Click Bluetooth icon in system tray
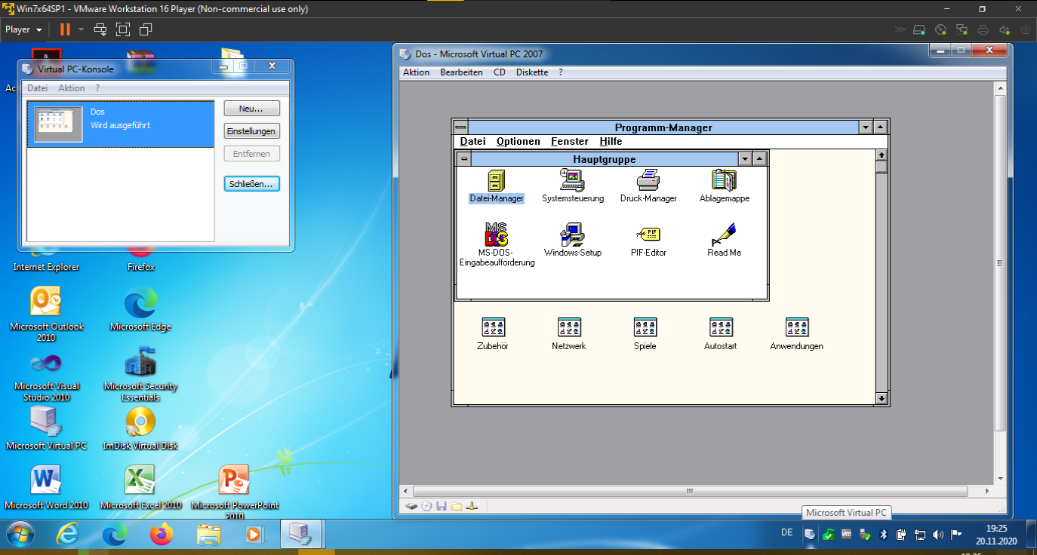The height and width of the screenshot is (555, 1037). point(883,535)
